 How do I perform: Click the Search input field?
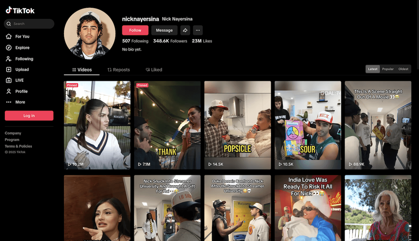coord(32,24)
